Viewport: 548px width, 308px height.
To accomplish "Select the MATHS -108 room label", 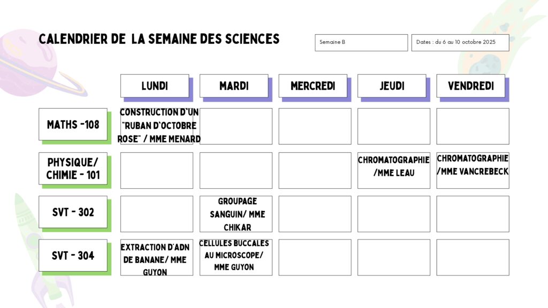I will 73,125.
